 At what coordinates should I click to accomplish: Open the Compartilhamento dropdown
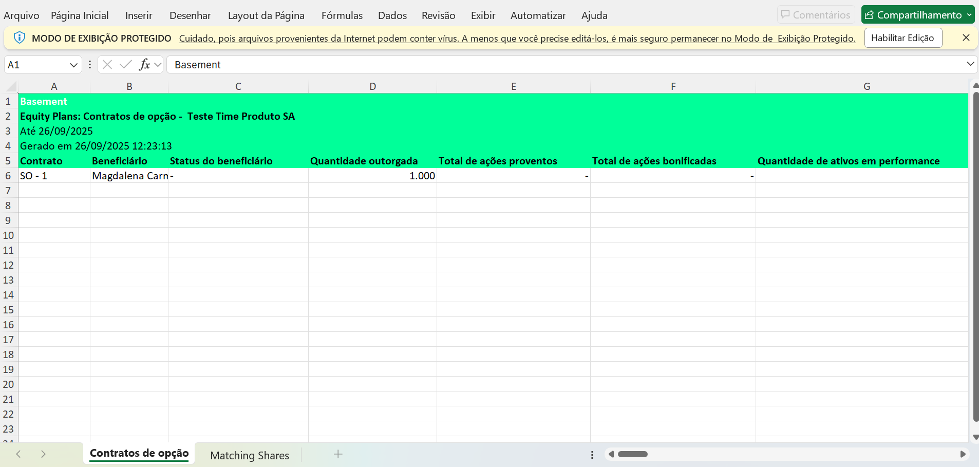969,15
